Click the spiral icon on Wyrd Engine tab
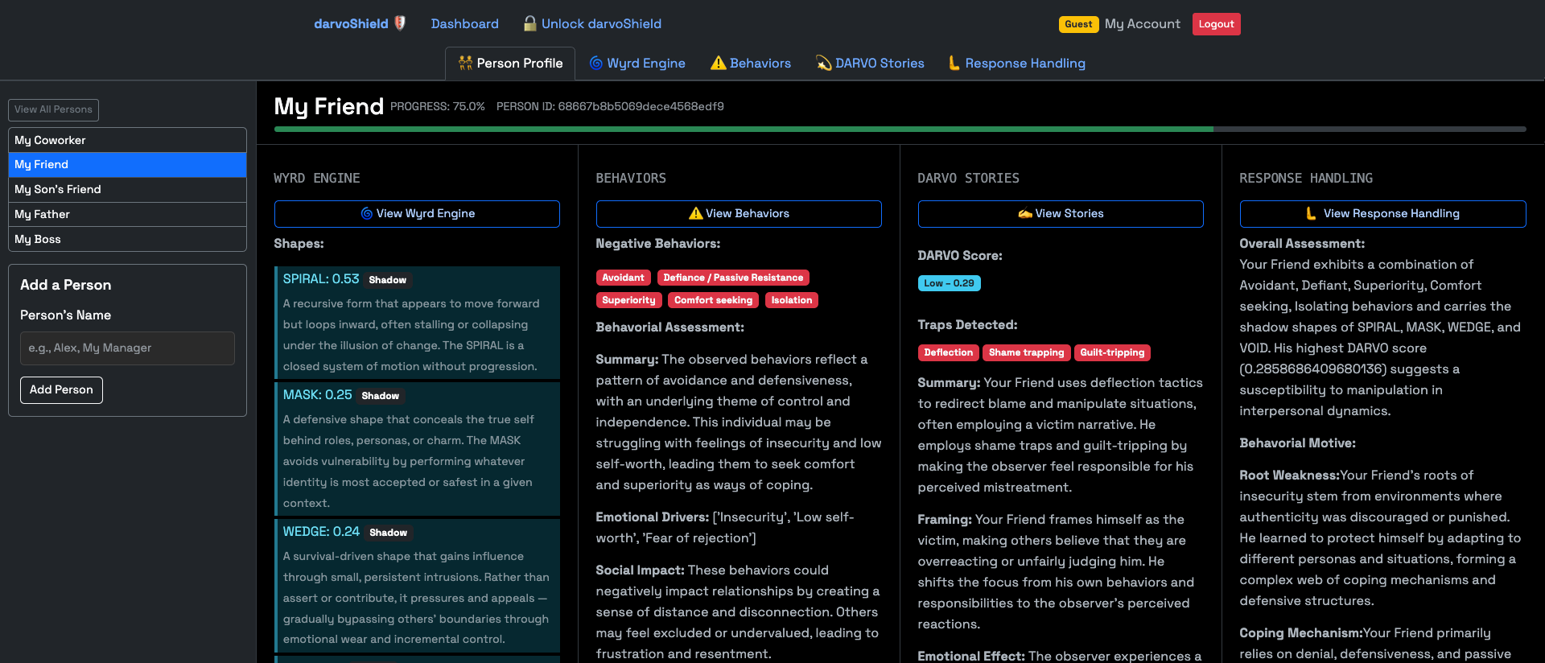Image resolution: width=1545 pixels, height=663 pixels. (596, 63)
